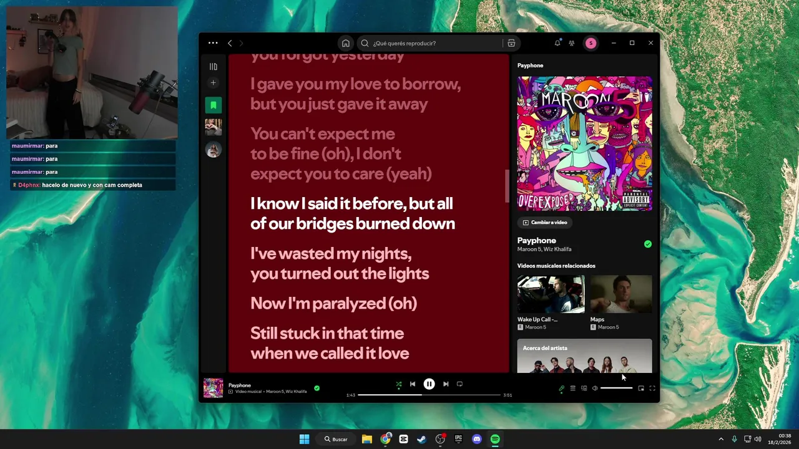This screenshot has height=449, width=799.
Task: Click lyric line "I know I said it before, but all"
Action: coord(351,203)
